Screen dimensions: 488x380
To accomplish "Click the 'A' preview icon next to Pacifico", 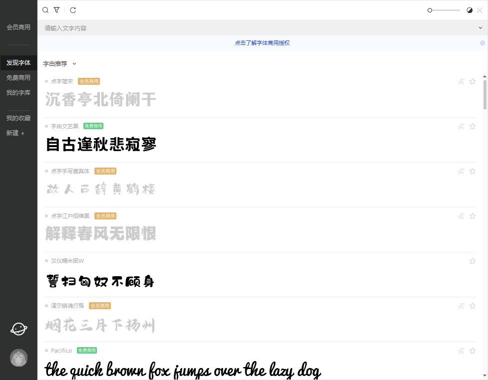I will pos(461,351).
